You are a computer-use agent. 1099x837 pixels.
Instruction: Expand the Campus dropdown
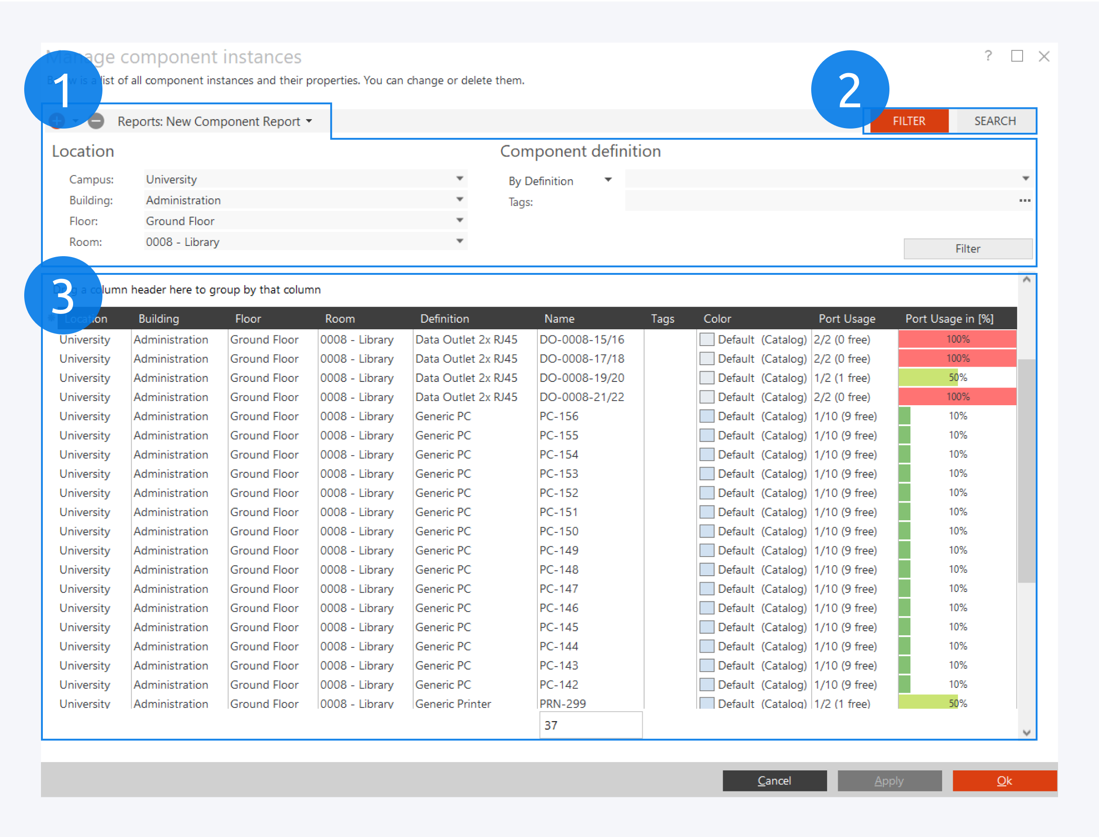pos(460,179)
